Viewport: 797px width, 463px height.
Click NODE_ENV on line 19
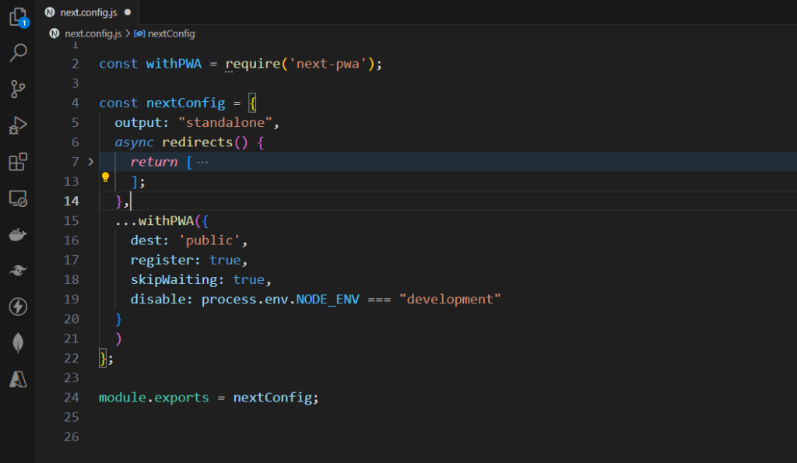tap(328, 300)
